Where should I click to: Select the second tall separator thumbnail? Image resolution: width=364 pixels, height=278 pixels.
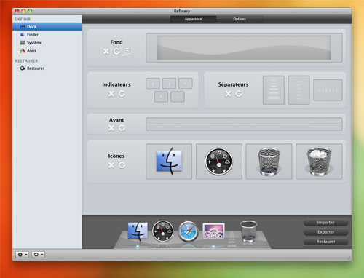tap(298, 90)
